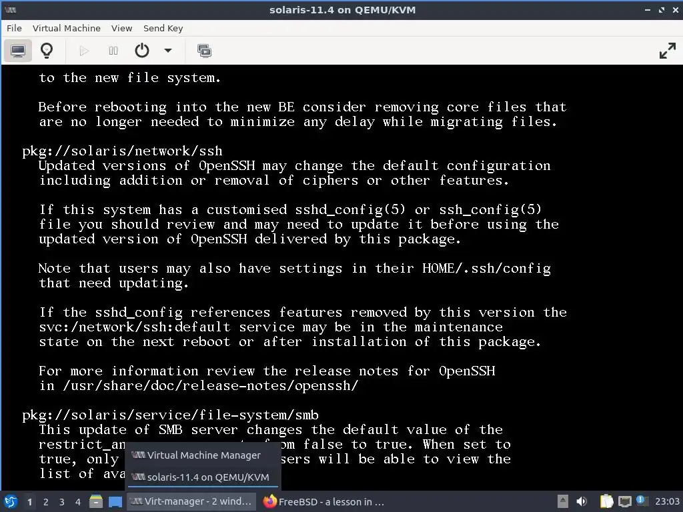Viewport: 683px width, 512px height.
Task: Click the Virt-manager taskbar button
Action: (x=191, y=501)
